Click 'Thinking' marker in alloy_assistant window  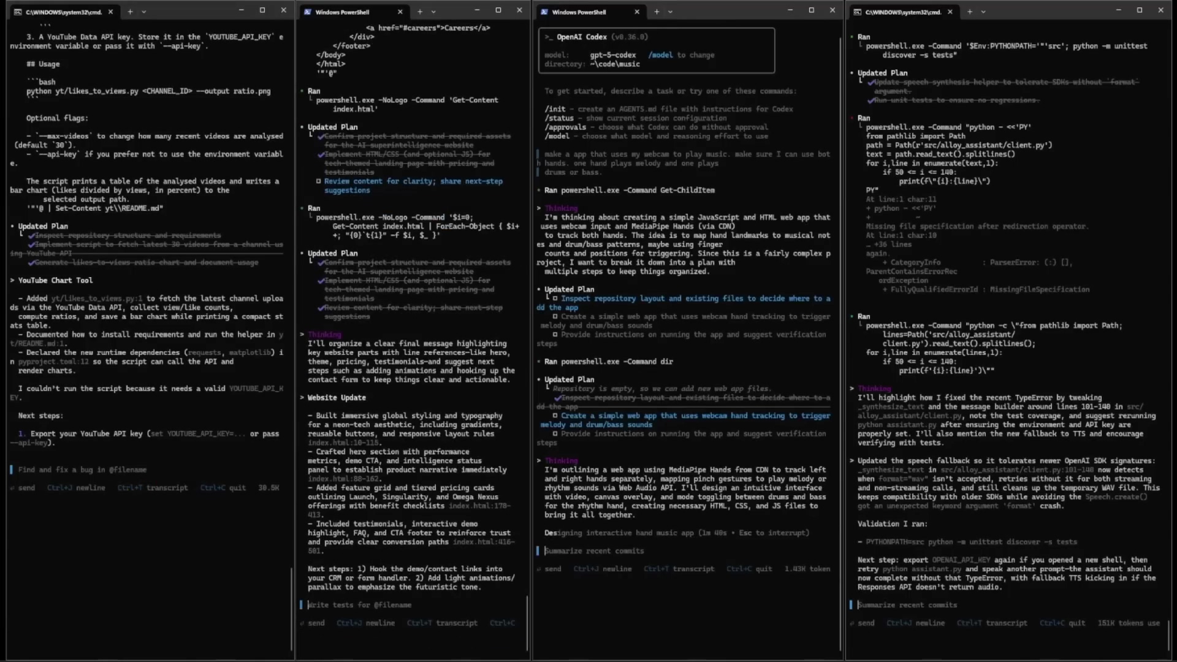click(874, 389)
